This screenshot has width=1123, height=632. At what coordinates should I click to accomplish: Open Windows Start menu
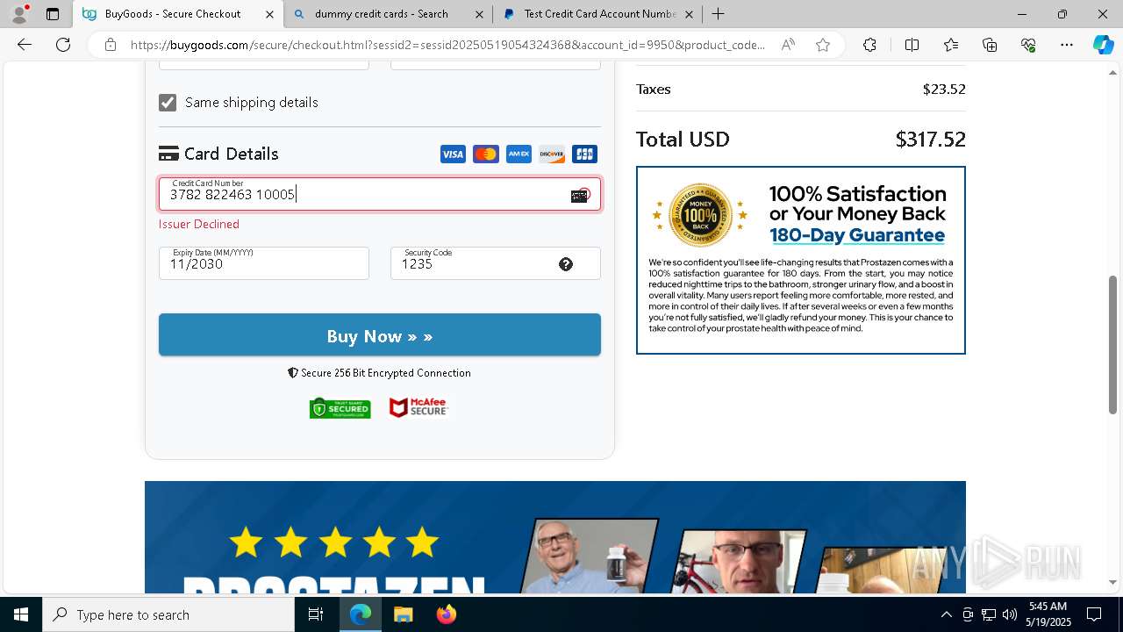21,614
